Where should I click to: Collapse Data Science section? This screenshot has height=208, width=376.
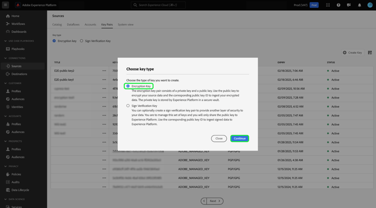[x=6, y=199]
